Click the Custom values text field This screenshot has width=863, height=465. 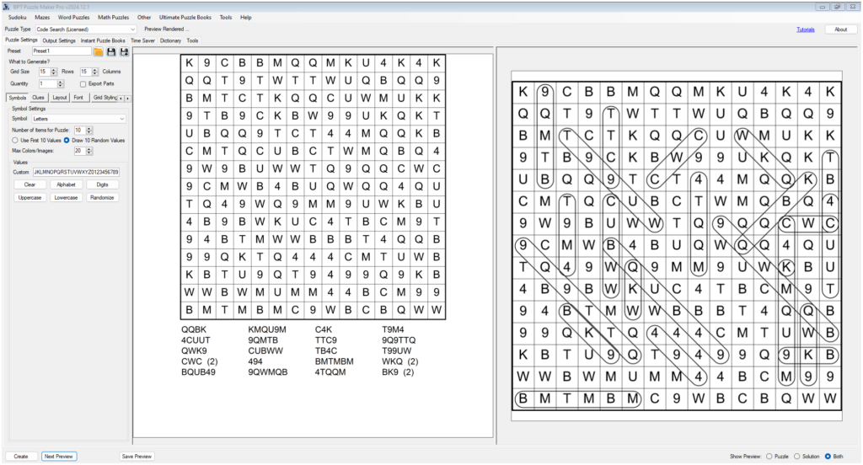76,172
